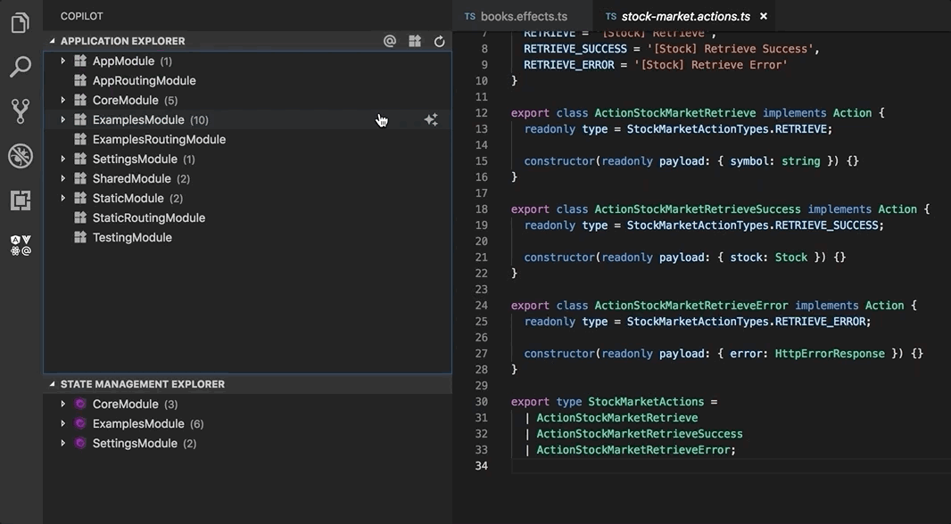Expand CoreModule (3) in State Management Explorer

tap(62, 404)
